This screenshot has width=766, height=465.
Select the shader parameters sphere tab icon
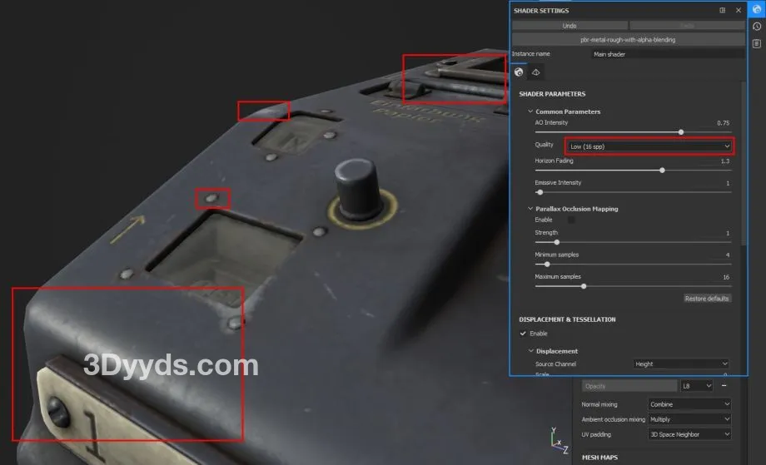pos(520,73)
